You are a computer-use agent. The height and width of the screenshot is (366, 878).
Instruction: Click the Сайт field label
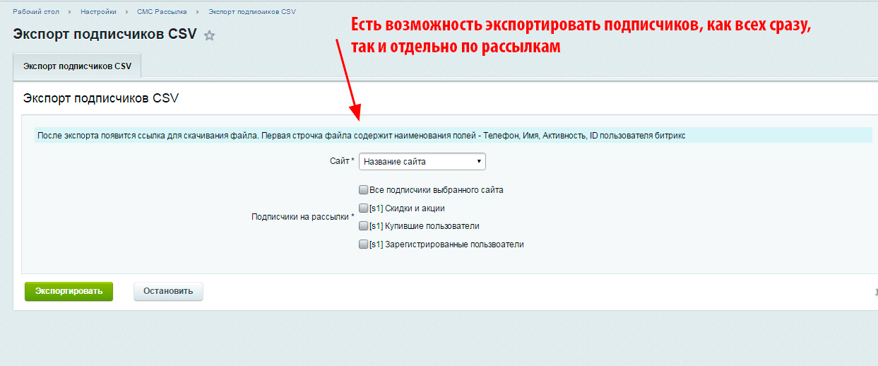click(341, 162)
